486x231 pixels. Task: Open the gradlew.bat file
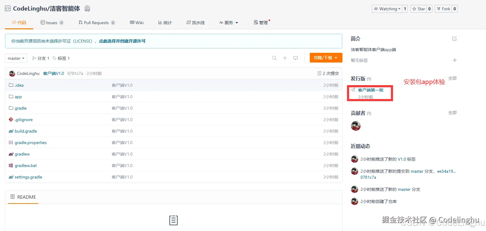tap(26, 165)
